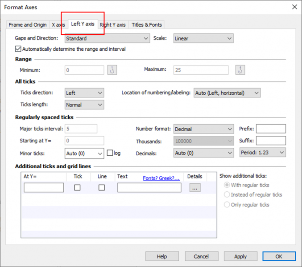The width and height of the screenshot is (302, 267).
Task: Open the Fonts? Greek? help link
Action: 161,178
